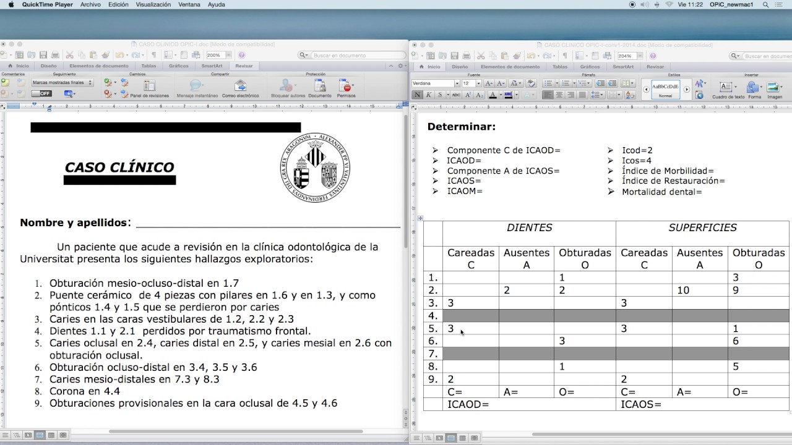This screenshot has height=445, width=792.
Task: Select Normal style in Estilos gallery
Action: (x=665, y=89)
